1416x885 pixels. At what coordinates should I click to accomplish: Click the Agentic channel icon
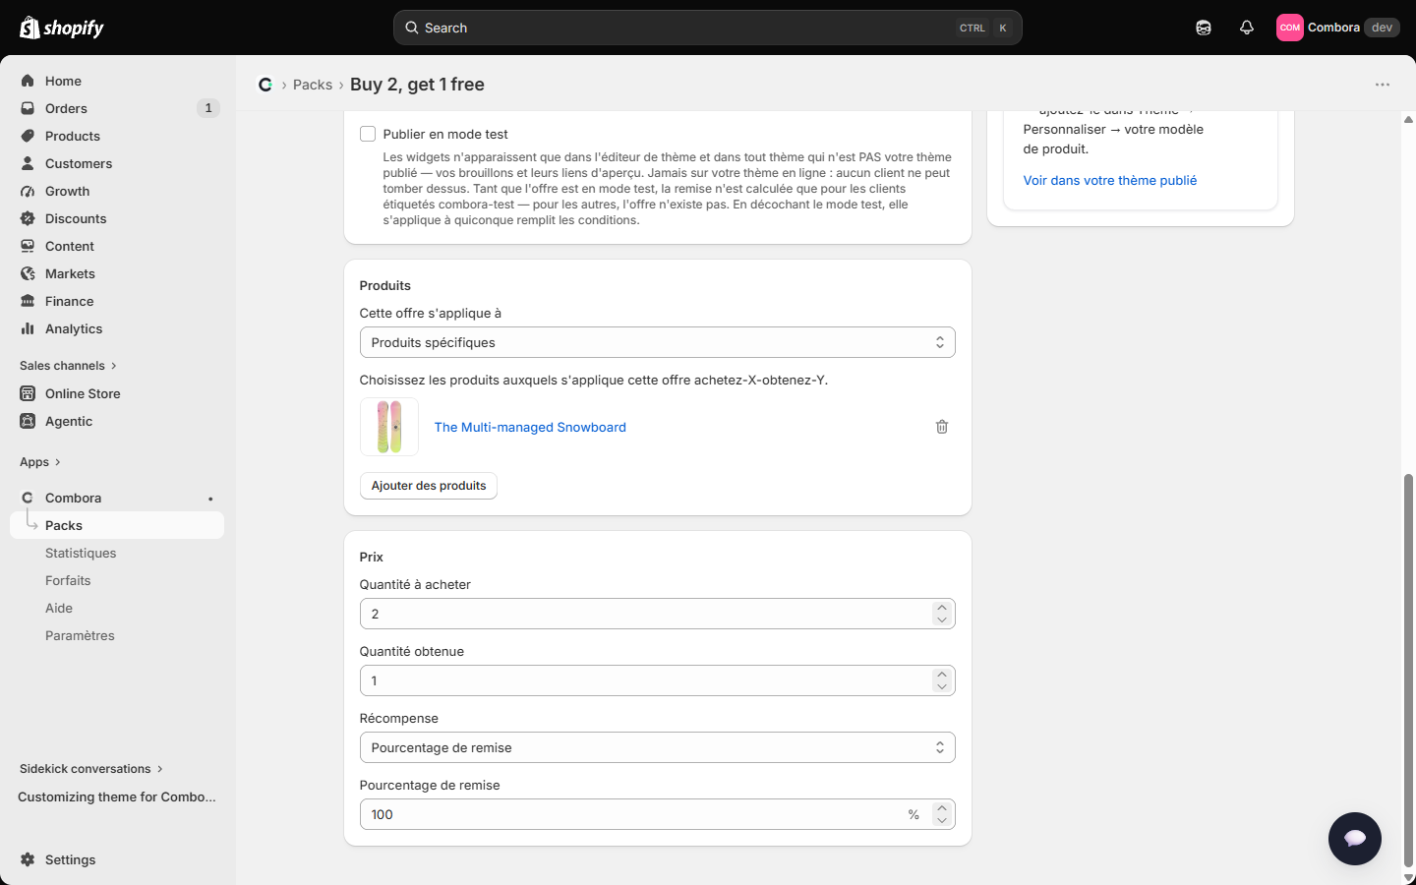pyautogui.click(x=28, y=421)
